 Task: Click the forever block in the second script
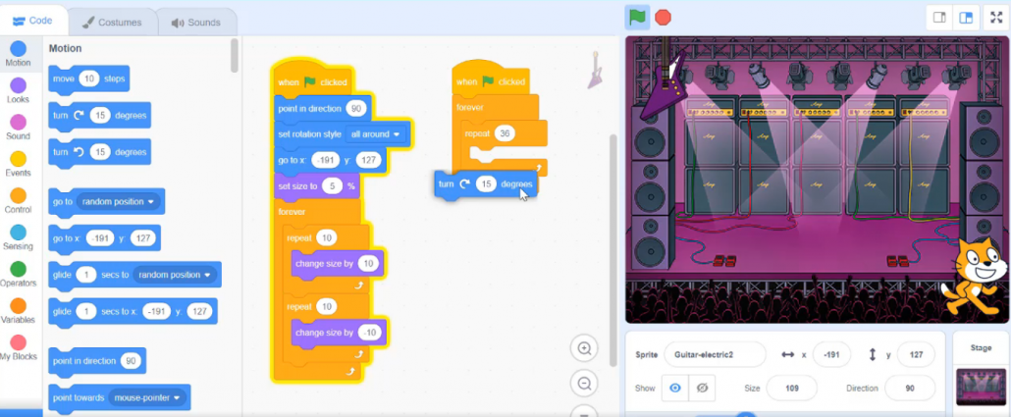coord(471,107)
